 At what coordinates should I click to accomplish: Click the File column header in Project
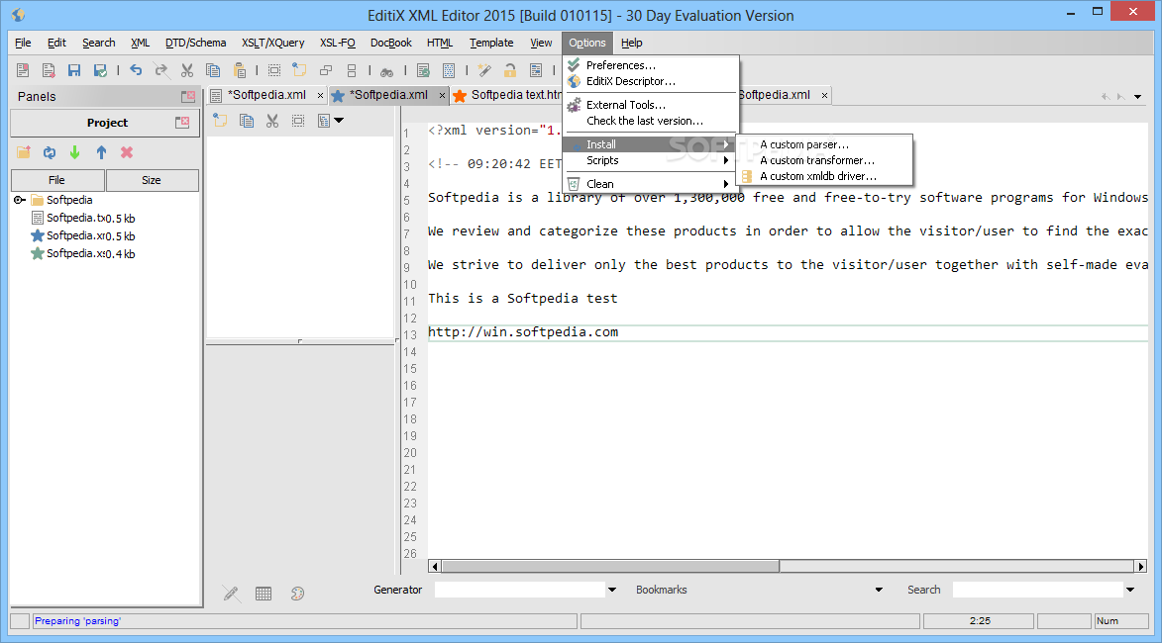(57, 180)
